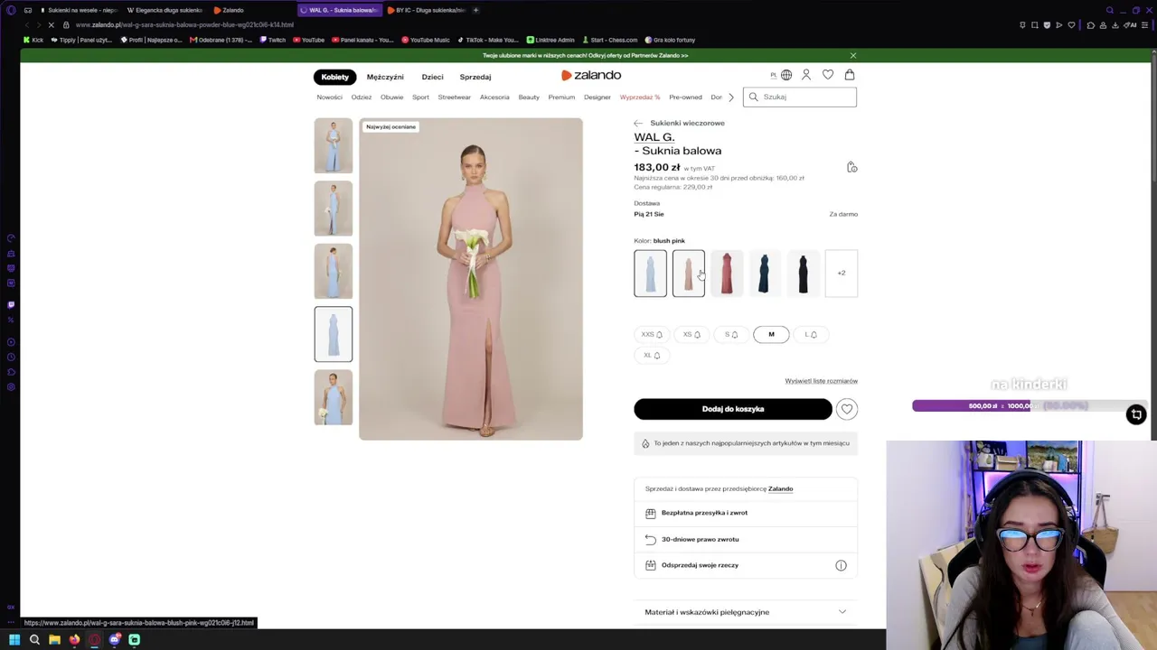
Task: Open info icon for Odsprzedaj swoje rzeczy
Action: click(841, 565)
